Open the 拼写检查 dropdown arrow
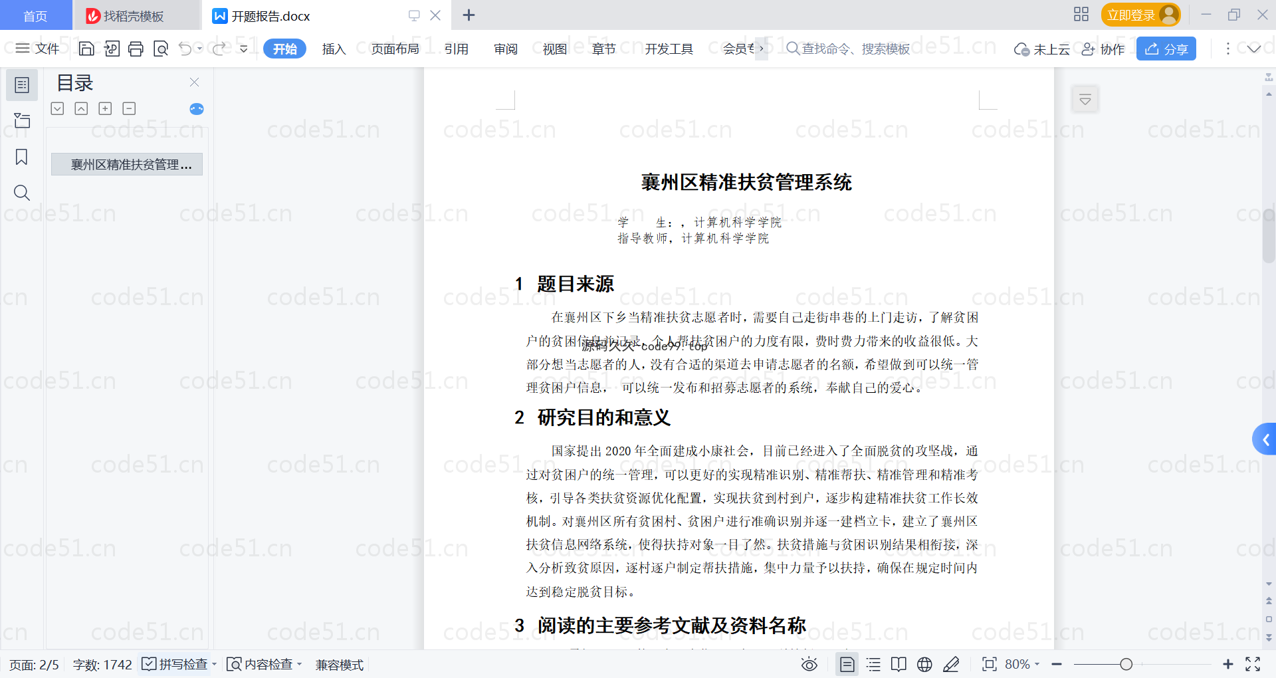This screenshot has width=1276, height=678. (x=215, y=664)
